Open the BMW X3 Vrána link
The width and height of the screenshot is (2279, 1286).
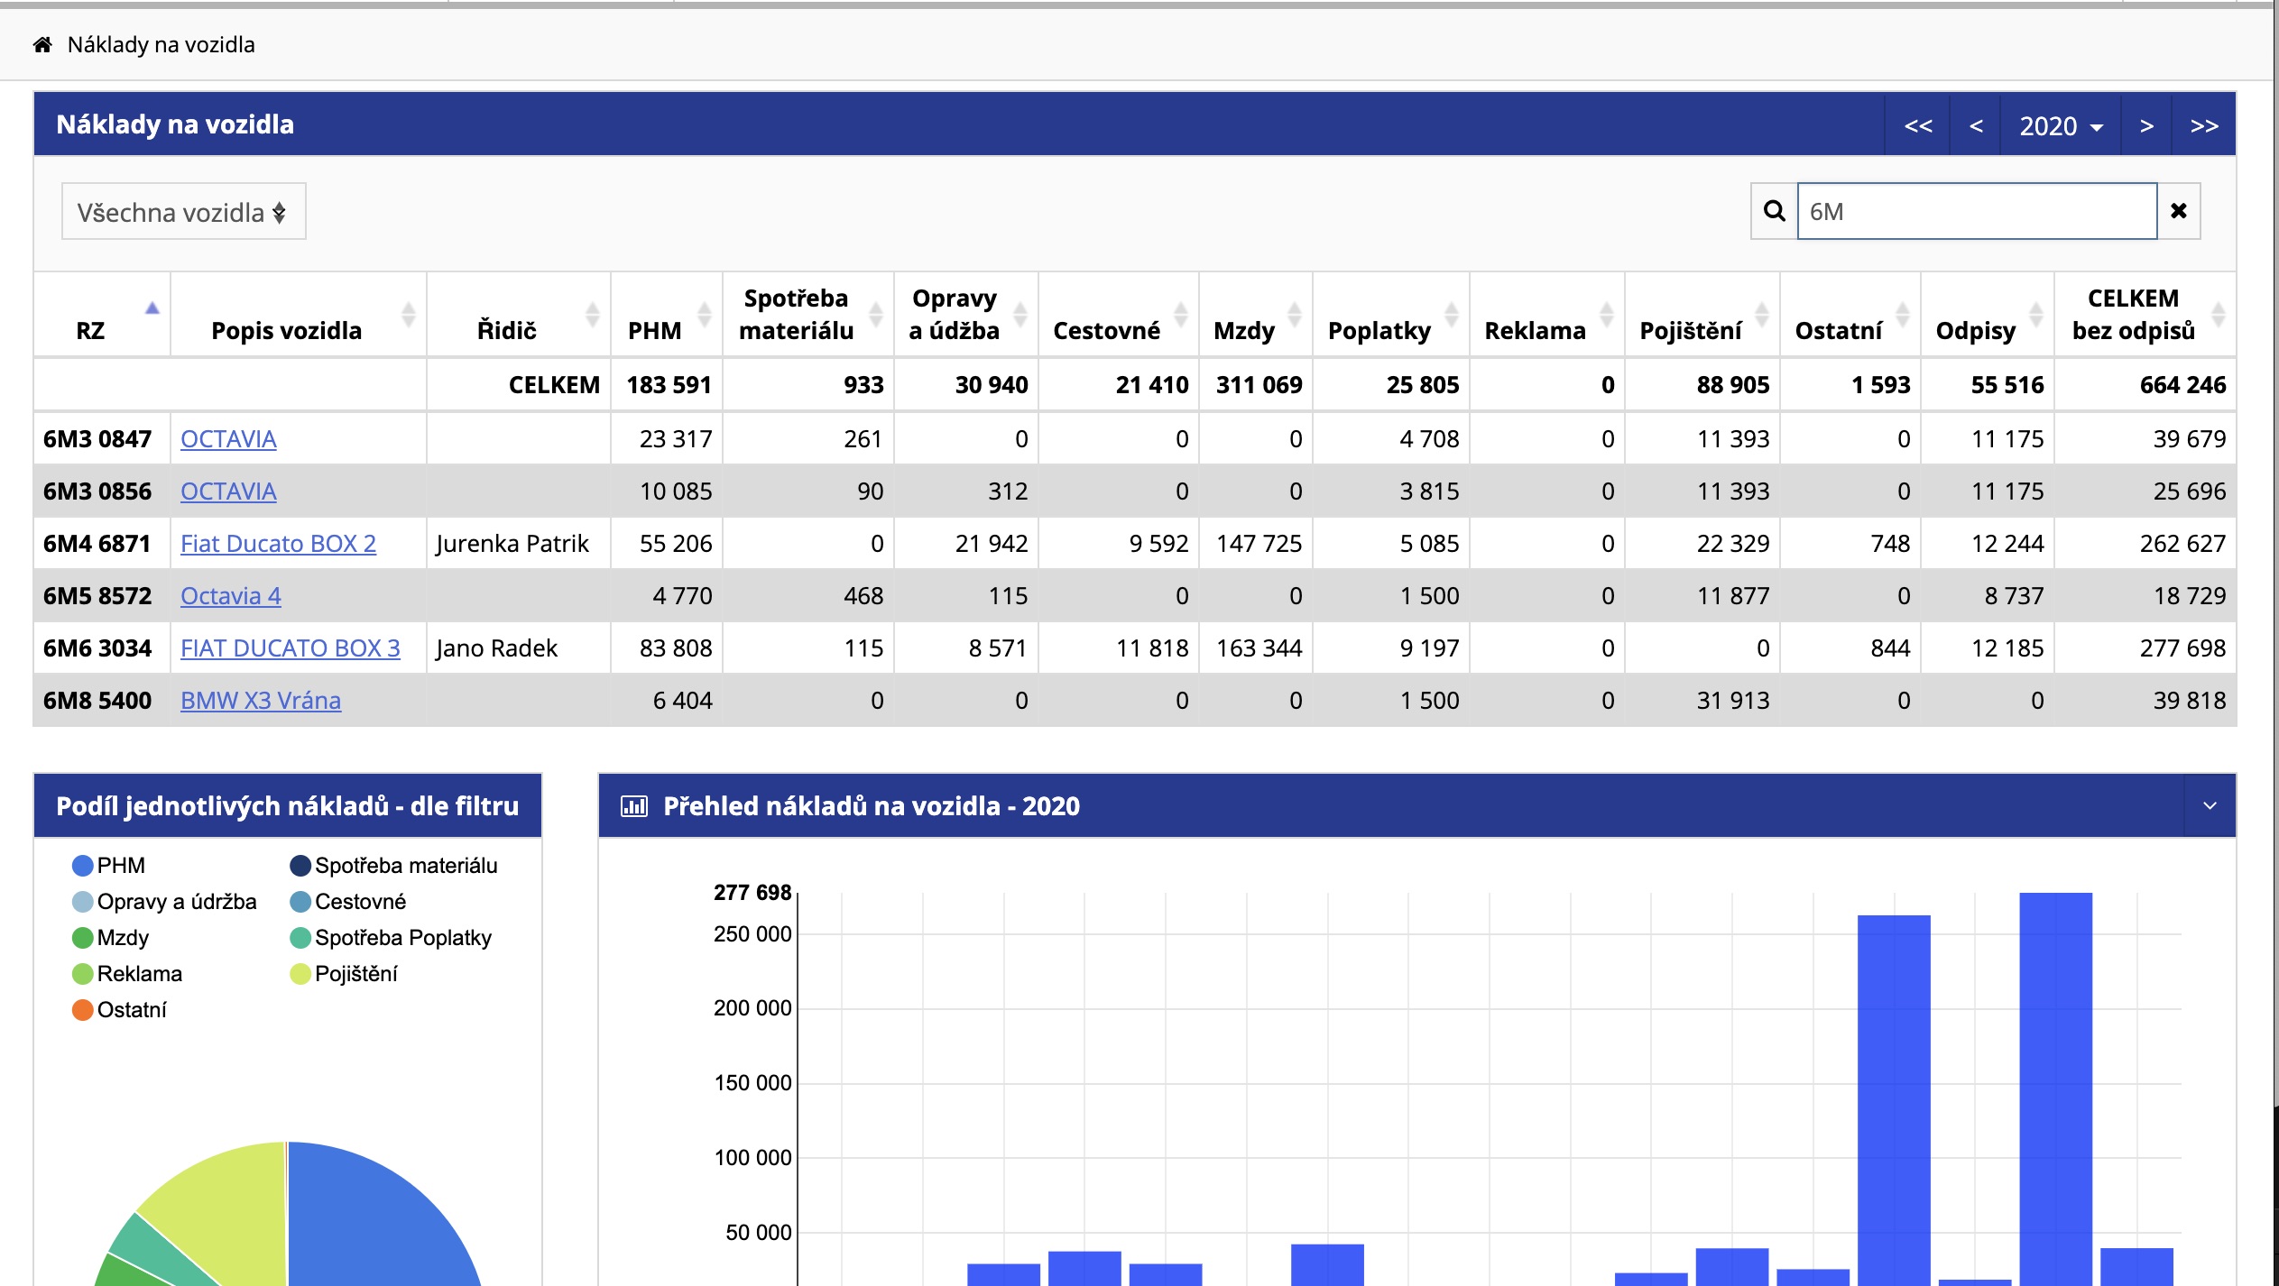261,701
